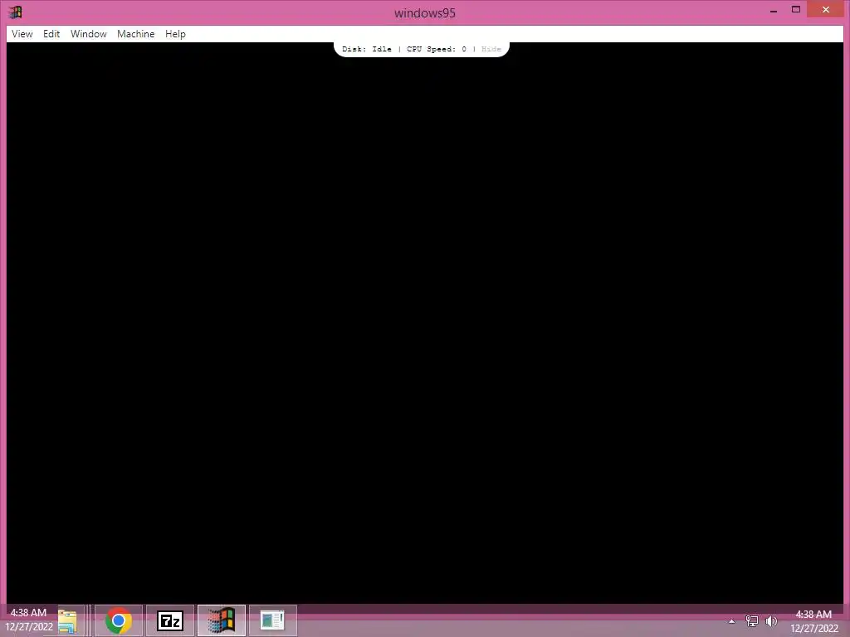Open the Help menu
Viewport: 850px width, 637px height.
pos(175,33)
